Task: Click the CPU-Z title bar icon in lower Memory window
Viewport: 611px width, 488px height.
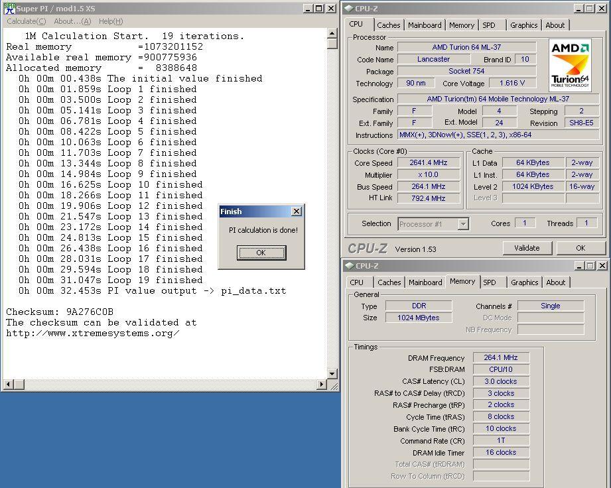Action: point(349,266)
